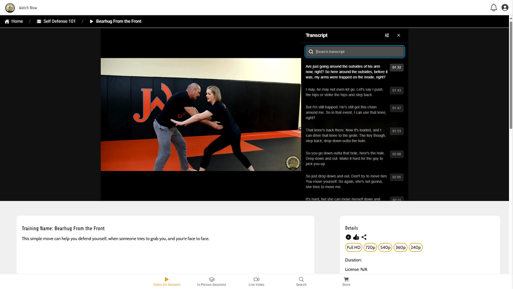
Task: Choose 360p video quality
Action: click(x=400, y=247)
